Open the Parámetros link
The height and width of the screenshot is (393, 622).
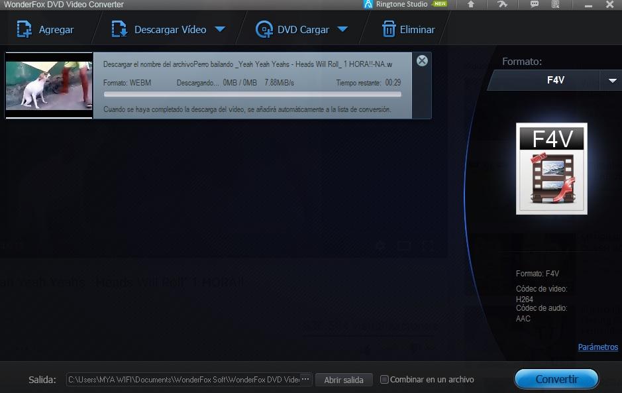point(597,347)
